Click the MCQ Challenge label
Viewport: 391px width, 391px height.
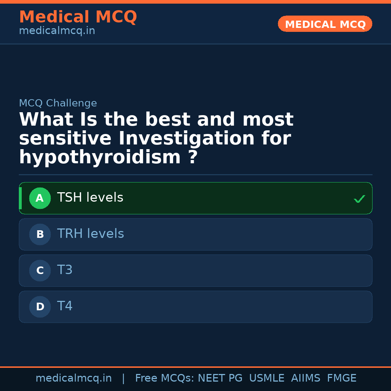pos(58,103)
